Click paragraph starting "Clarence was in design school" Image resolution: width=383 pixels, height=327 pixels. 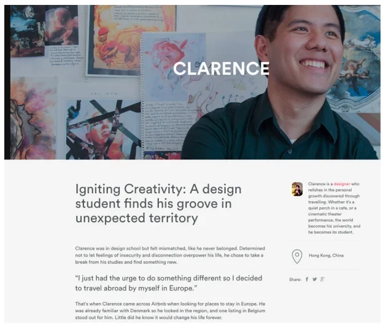(170, 255)
